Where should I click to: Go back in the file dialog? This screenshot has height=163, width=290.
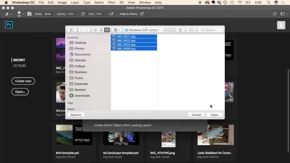coord(82,30)
